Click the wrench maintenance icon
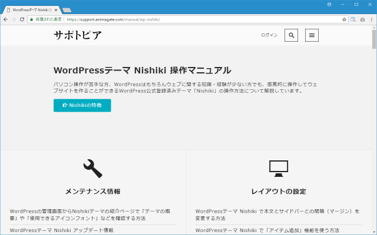Viewport: 377px width, 235px height. click(x=93, y=169)
